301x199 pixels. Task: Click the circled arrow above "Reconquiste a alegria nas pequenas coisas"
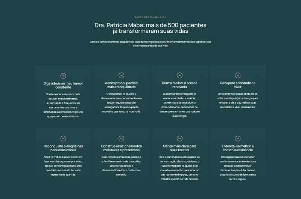point(63,139)
